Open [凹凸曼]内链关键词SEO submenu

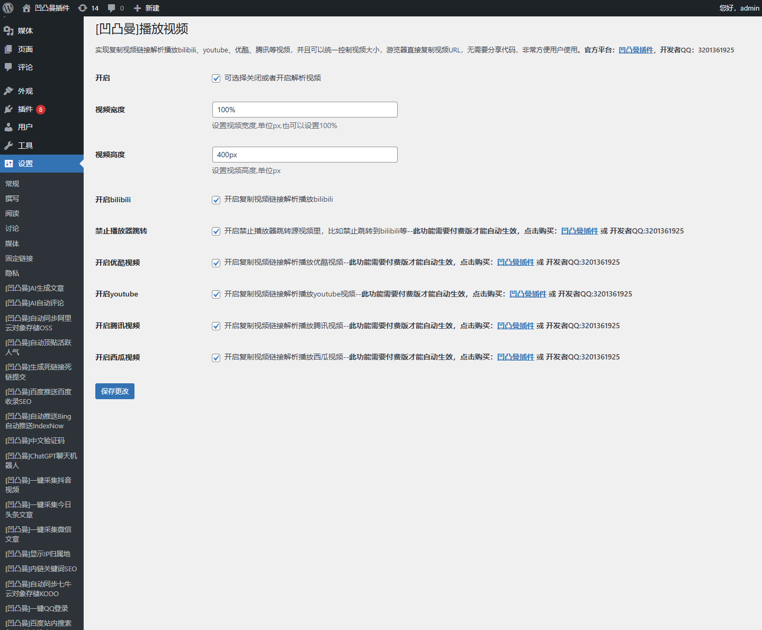tap(41, 569)
